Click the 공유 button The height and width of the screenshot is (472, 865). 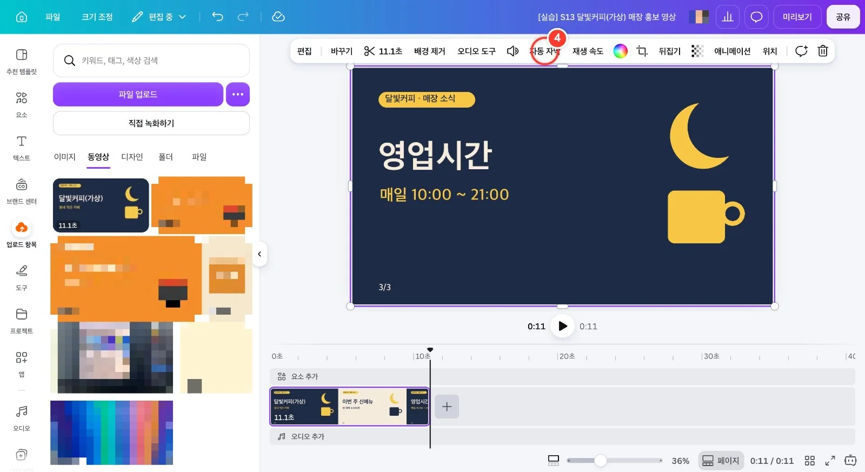[843, 17]
